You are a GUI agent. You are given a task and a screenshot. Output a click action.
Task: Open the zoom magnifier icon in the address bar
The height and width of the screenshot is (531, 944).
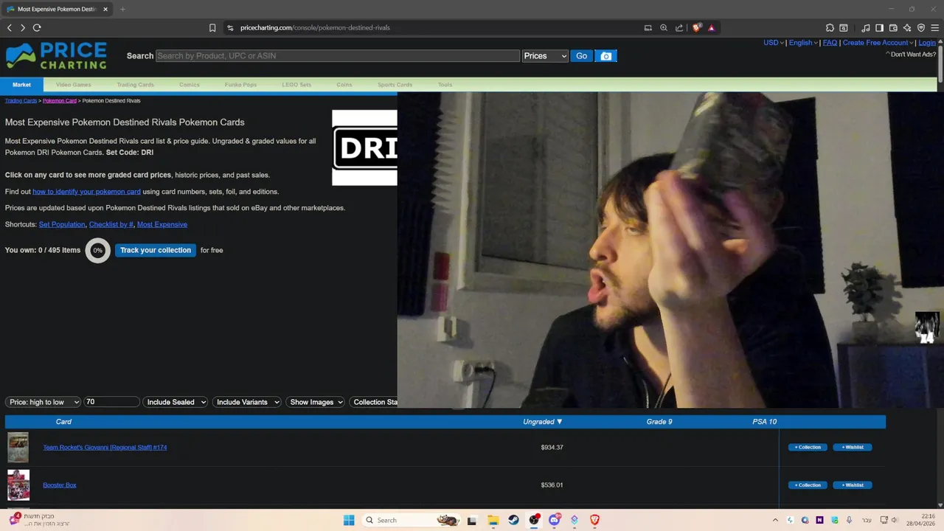tap(664, 28)
